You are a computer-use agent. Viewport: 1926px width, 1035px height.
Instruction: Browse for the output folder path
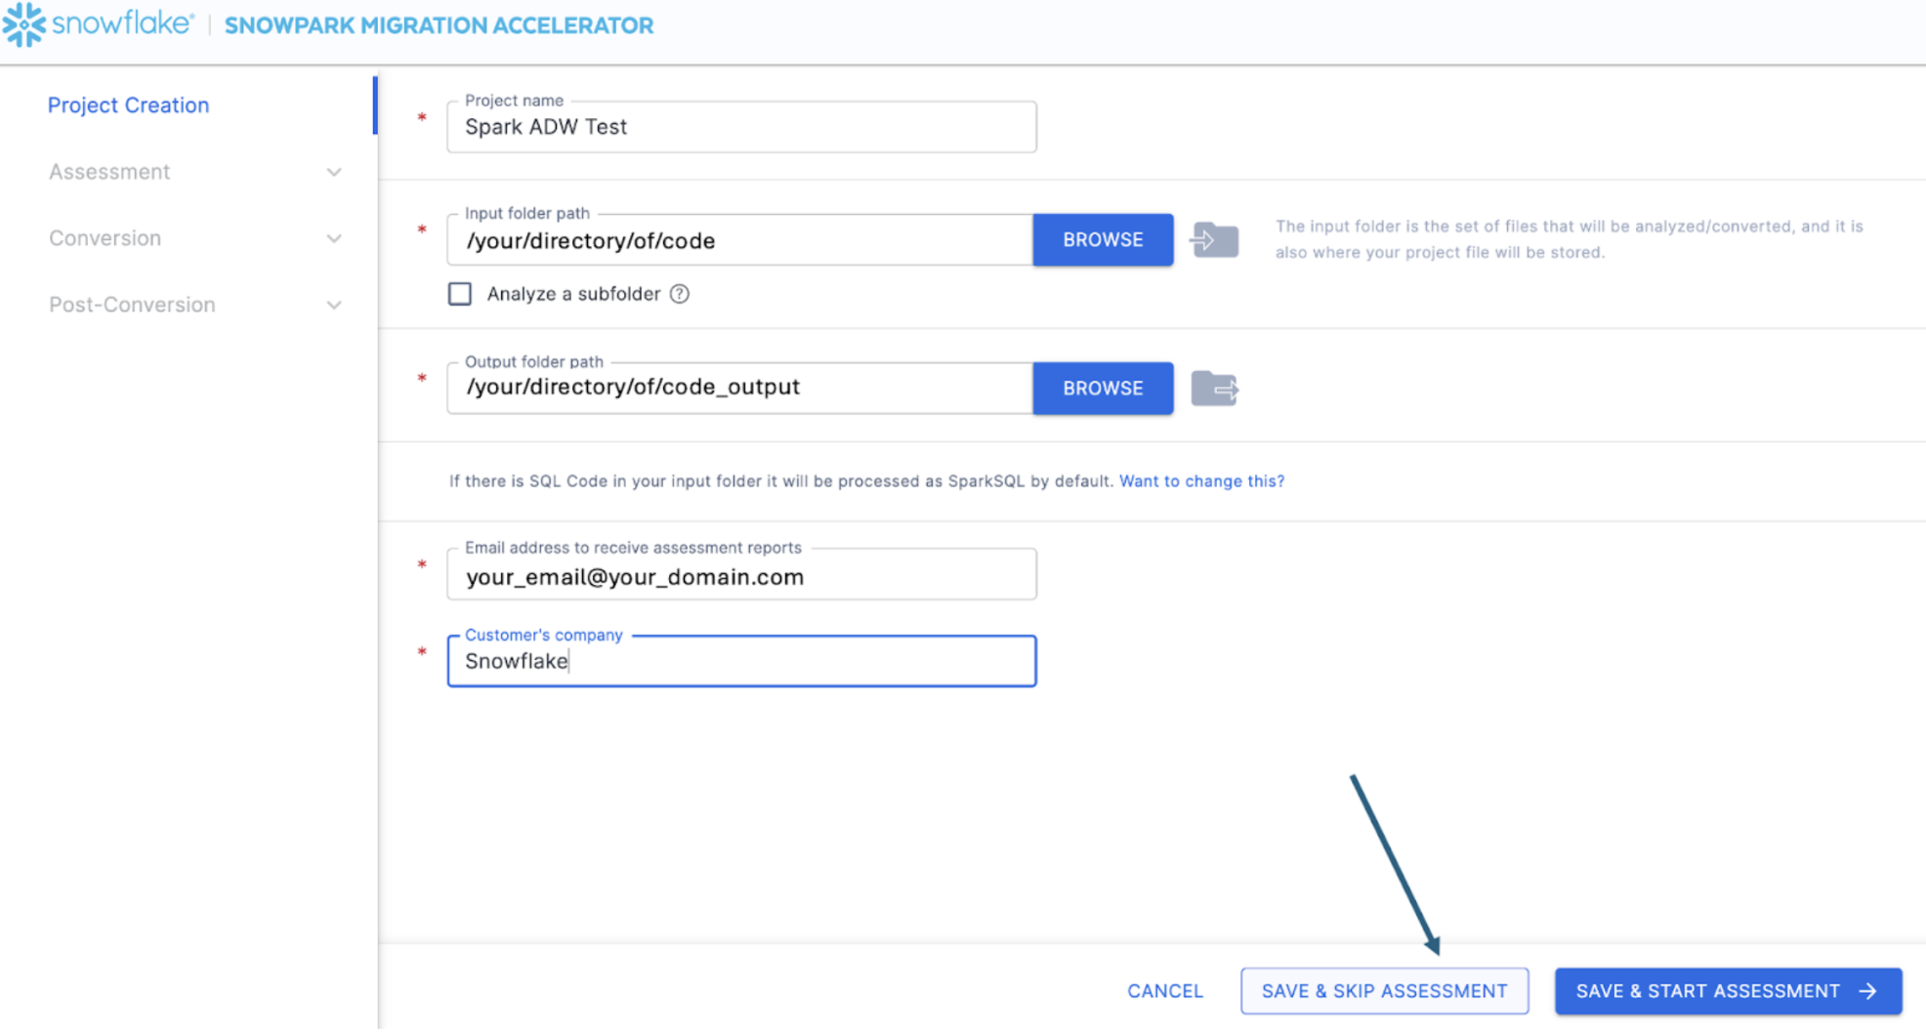1103,389
